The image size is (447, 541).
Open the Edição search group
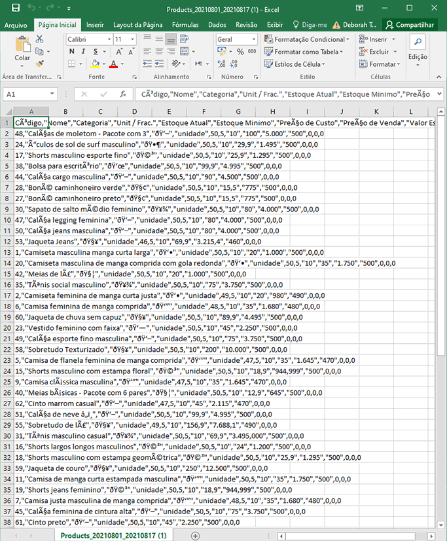click(418, 51)
